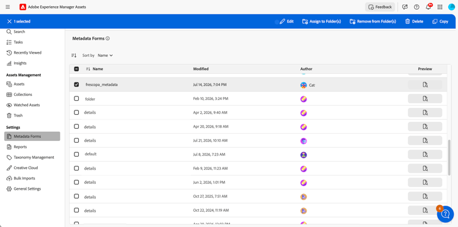Click the default row author avatar
This screenshot has width=458, height=227.
(x=304, y=155)
